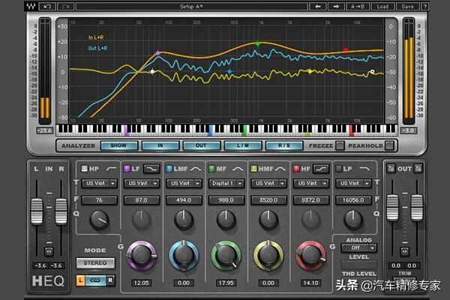Open MF Digital 1 type dropdown

tap(226, 183)
